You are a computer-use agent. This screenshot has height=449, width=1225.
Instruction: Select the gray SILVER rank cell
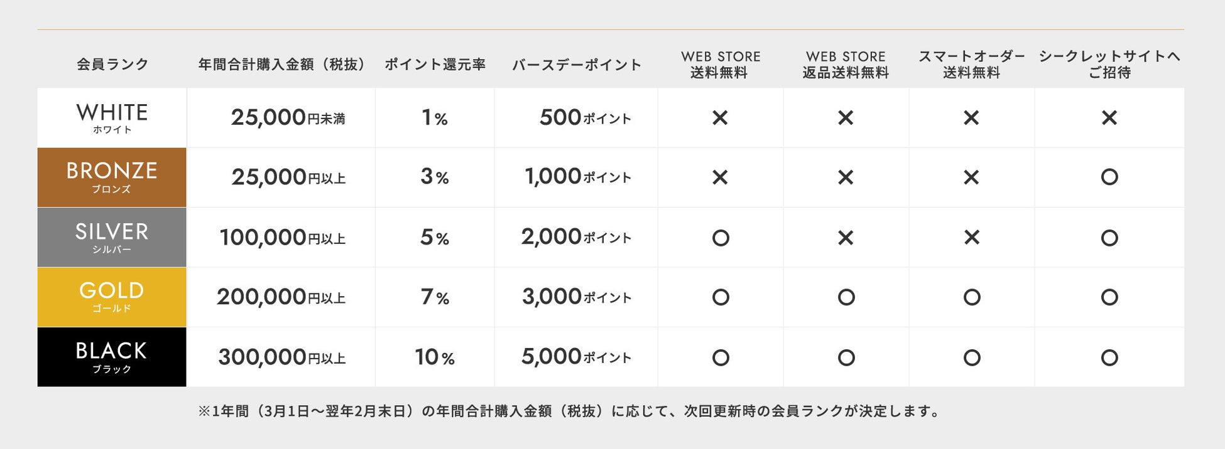[112, 238]
